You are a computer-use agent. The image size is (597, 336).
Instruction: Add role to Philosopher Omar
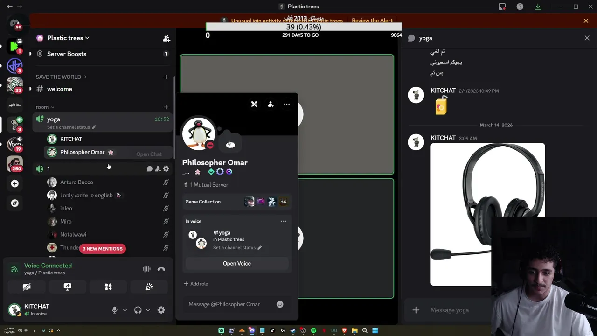(196, 284)
